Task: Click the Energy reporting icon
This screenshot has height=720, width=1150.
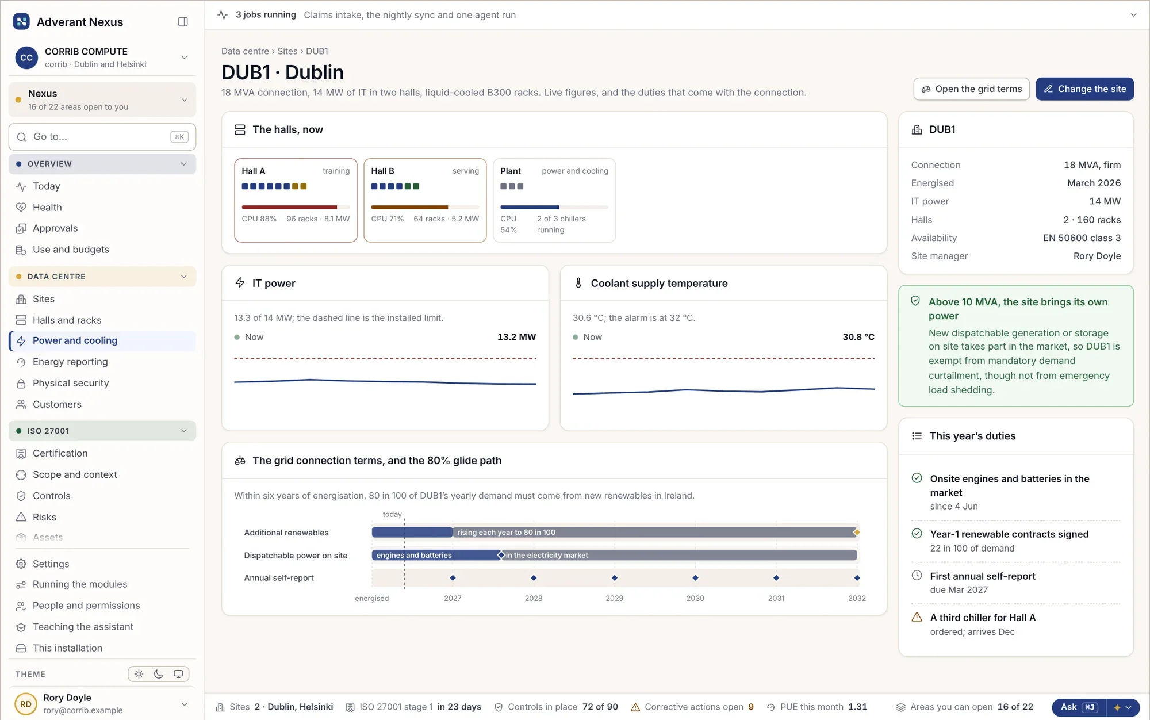Action: 21,362
